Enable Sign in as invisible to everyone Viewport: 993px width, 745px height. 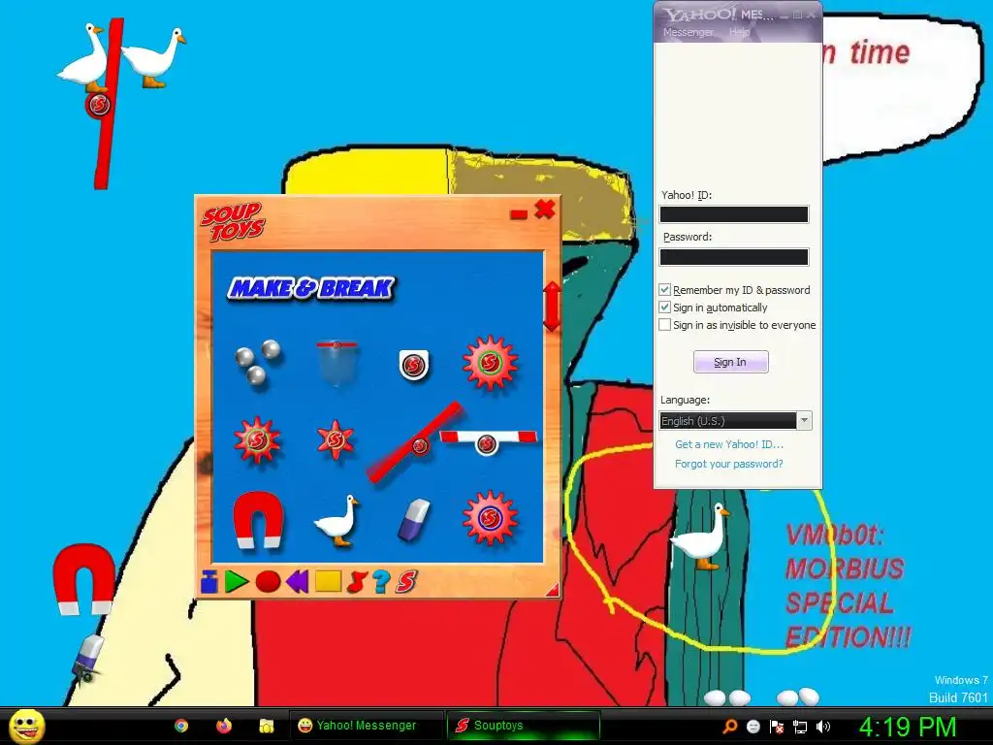point(664,325)
